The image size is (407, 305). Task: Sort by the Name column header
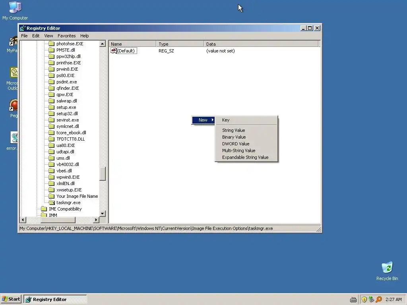[132, 44]
